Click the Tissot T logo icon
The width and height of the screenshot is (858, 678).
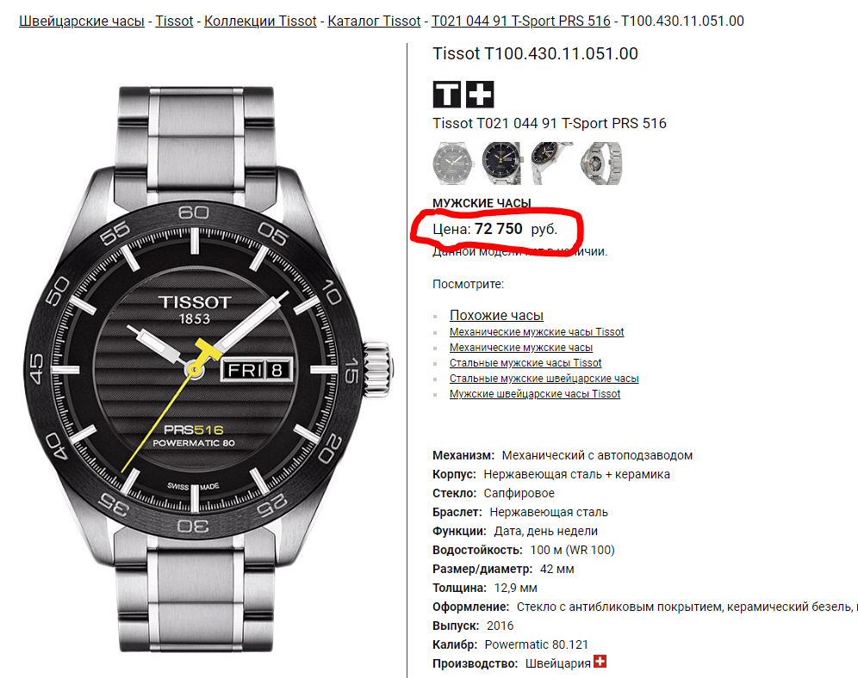(447, 94)
